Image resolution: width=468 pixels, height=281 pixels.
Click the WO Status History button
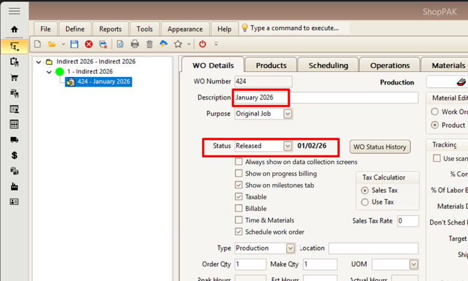380,147
